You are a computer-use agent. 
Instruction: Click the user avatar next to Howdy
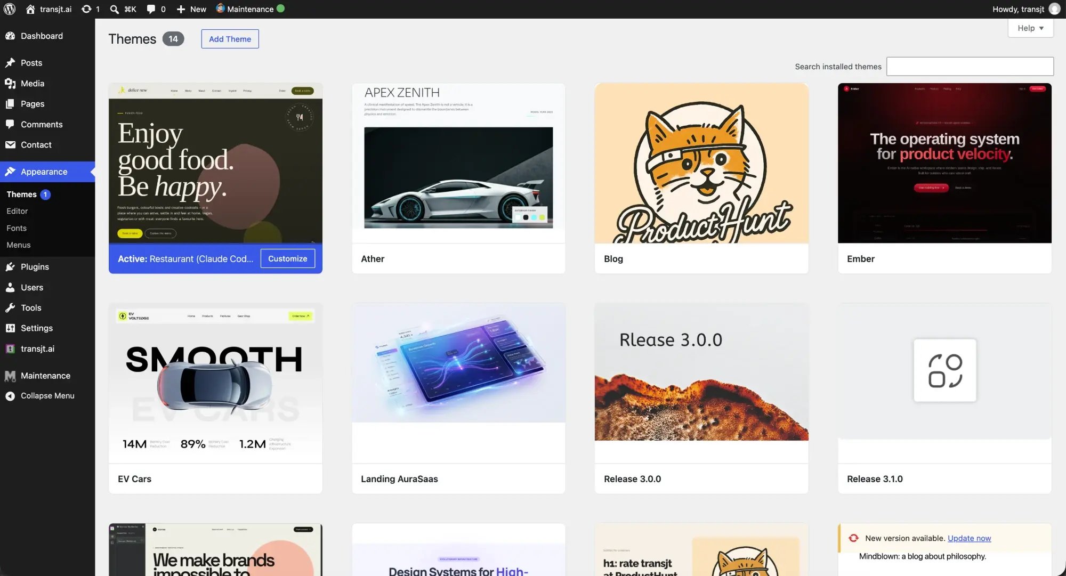[1054, 9]
